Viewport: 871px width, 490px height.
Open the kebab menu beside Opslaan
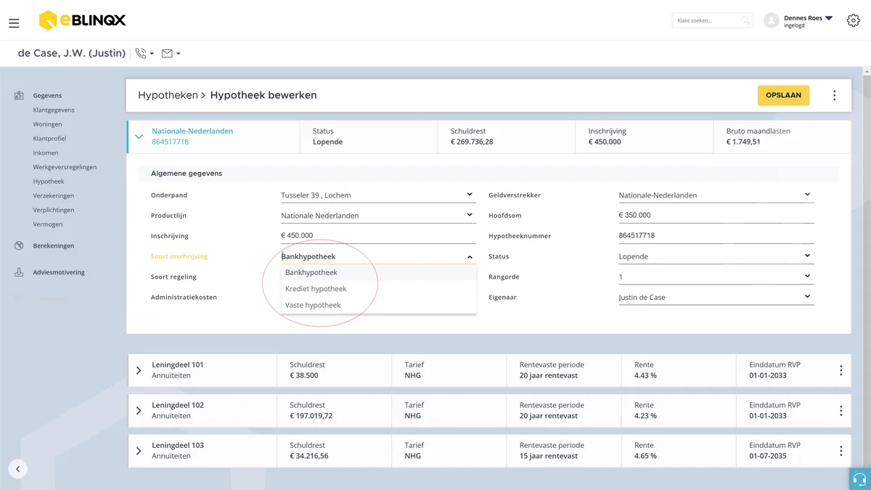tap(835, 96)
